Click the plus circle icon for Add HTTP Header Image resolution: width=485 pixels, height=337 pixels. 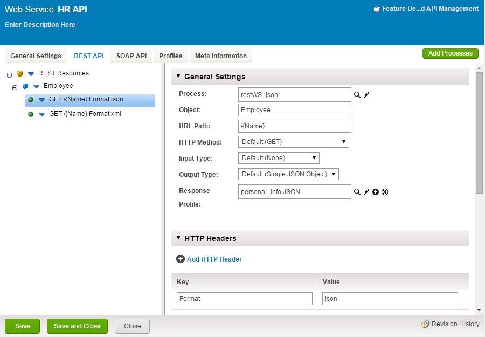coord(181,259)
